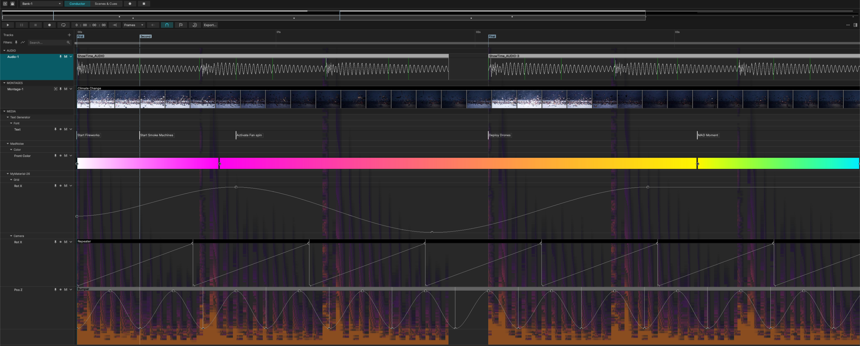860x346 pixels.
Task: Select the Conductor tab
Action: (77, 4)
